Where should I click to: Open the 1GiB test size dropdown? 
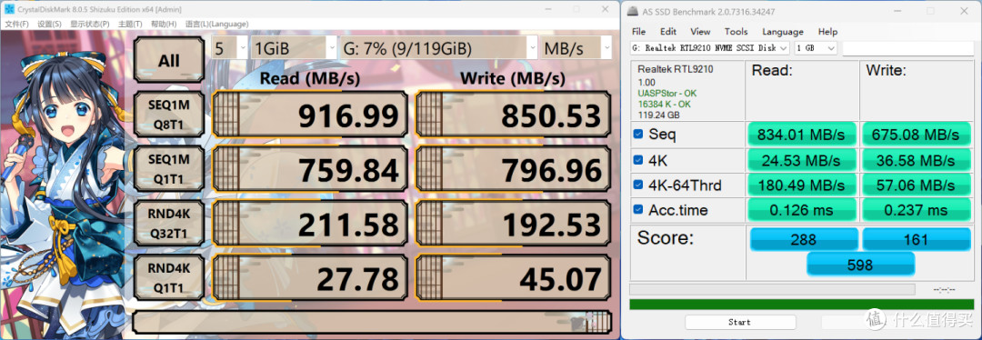(294, 47)
